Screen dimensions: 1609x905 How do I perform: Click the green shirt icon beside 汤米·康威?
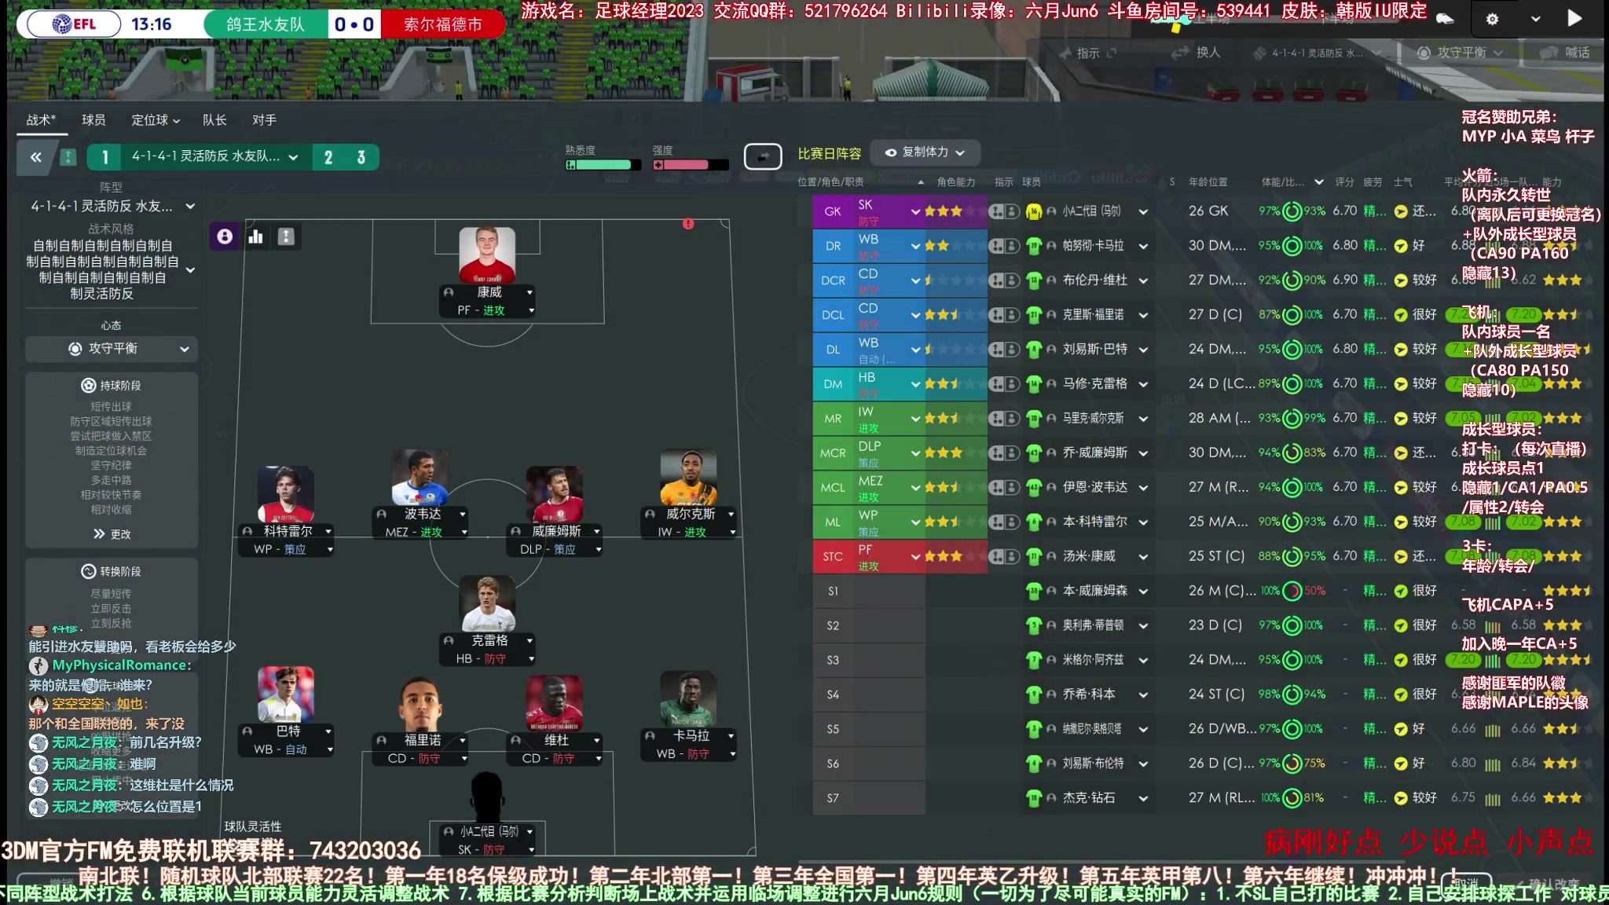pyautogui.click(x=1034, y=557)
